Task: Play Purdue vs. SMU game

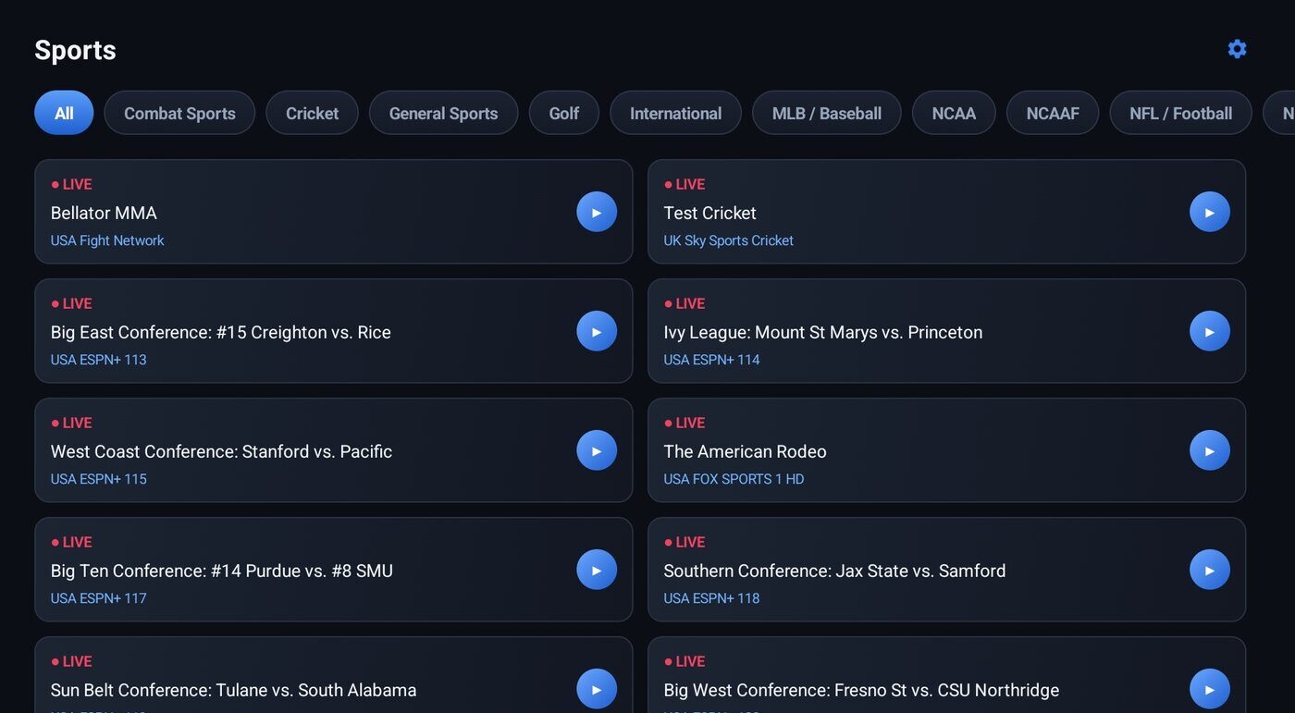Action: (x=597, y=570)
